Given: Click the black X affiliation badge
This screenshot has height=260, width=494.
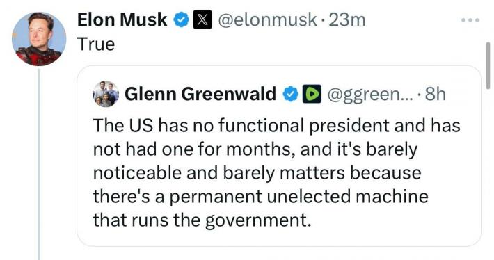Looking at the screenshot, I should 202,20.
